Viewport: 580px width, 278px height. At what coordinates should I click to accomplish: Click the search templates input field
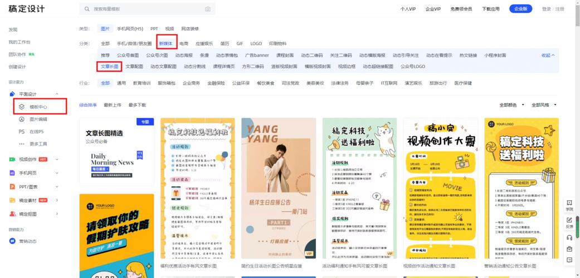pos(147,9)
